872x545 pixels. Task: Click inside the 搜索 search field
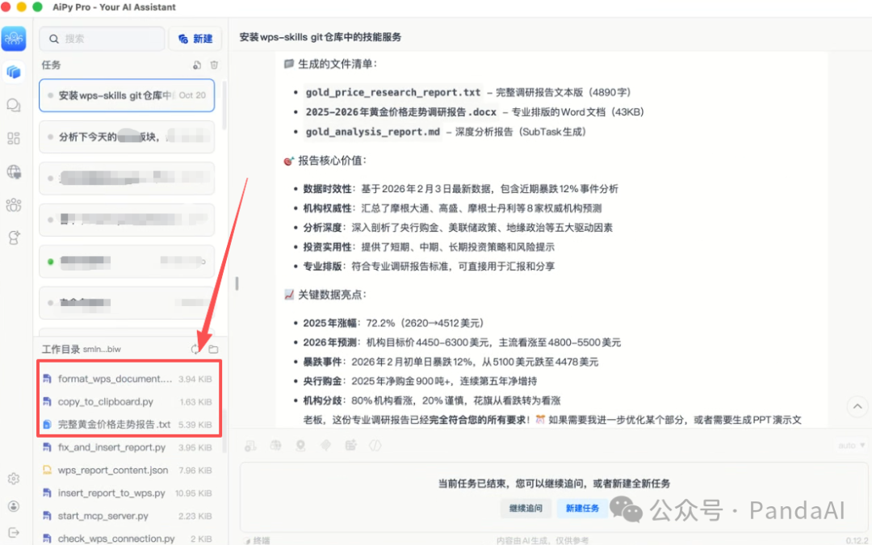point(103,38)
